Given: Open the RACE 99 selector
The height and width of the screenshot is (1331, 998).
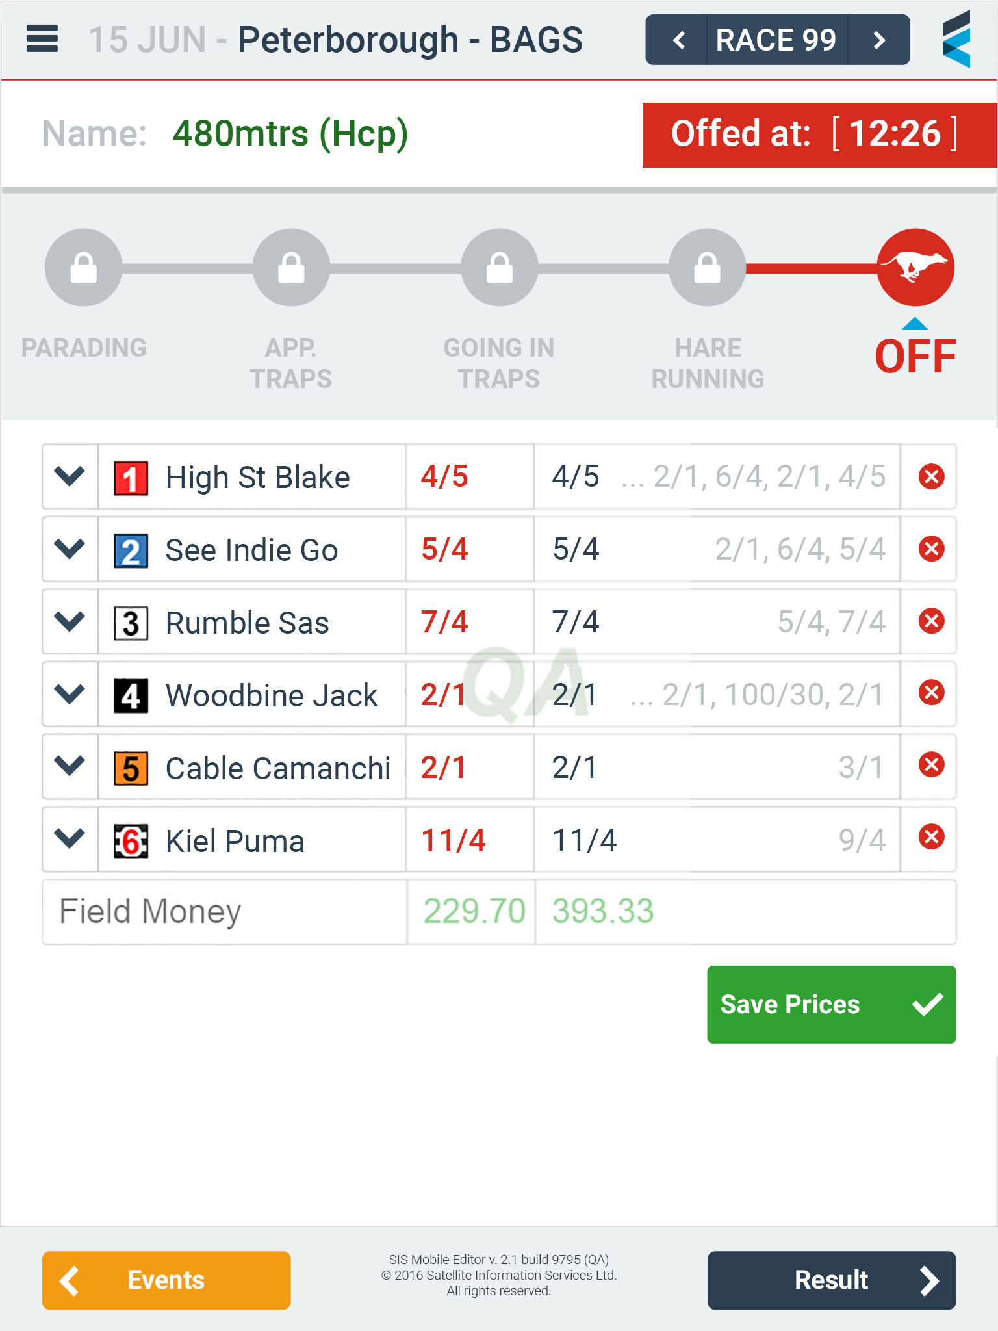Looking at the screenshot, I should (777, 40).
